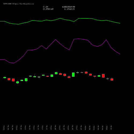This screenshot has height=134, width=134.
Task: Click the last red candle above 10 Dec
Action: (x=112, y=79)
